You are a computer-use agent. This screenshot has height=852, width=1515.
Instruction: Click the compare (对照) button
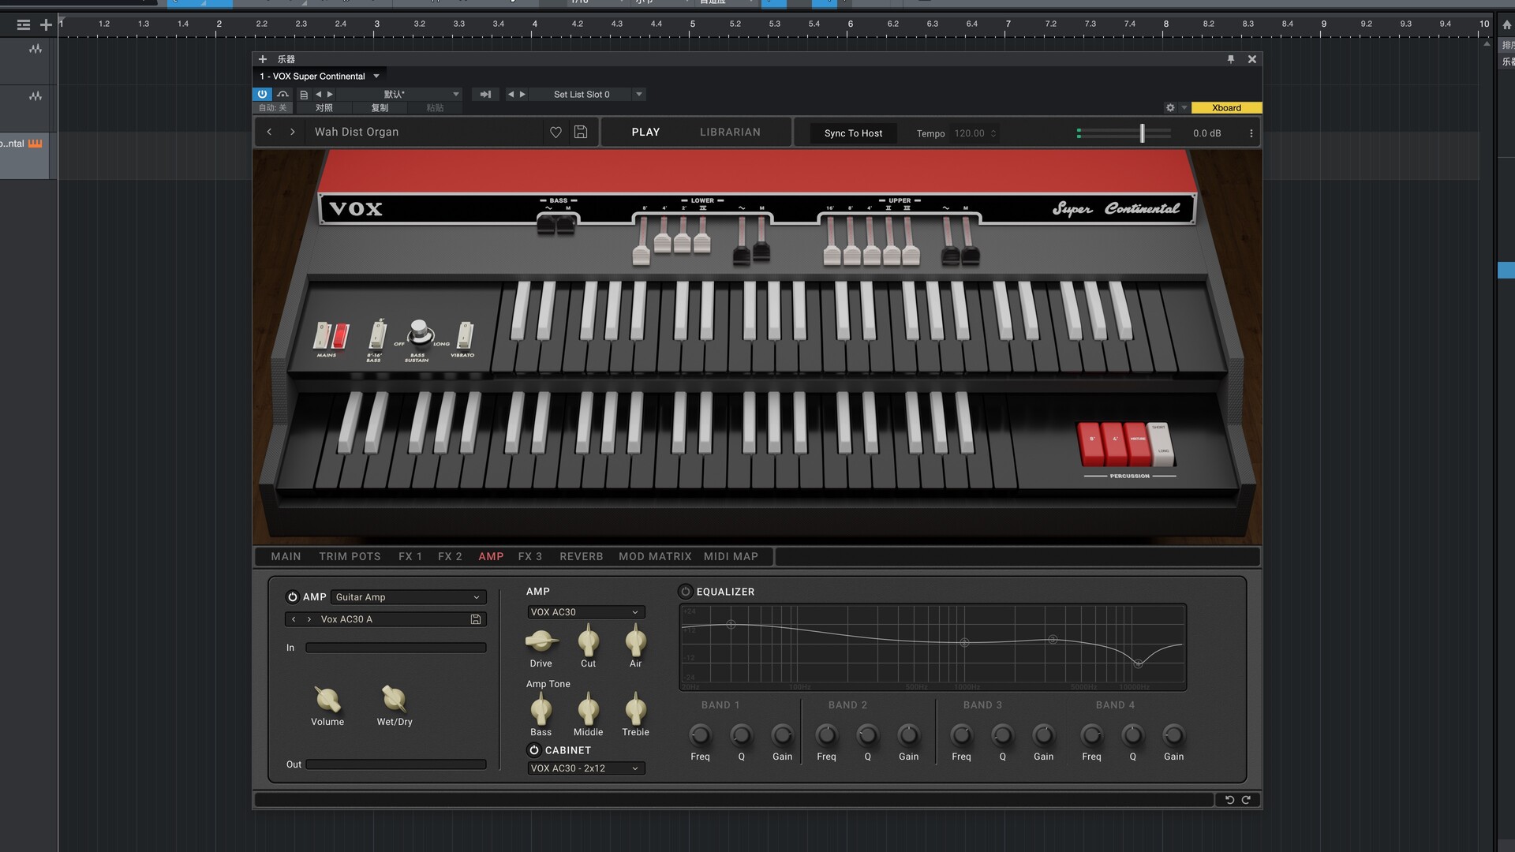324,108
